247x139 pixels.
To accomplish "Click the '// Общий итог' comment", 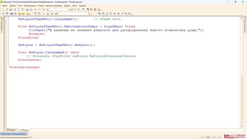I will click(107, 19).
